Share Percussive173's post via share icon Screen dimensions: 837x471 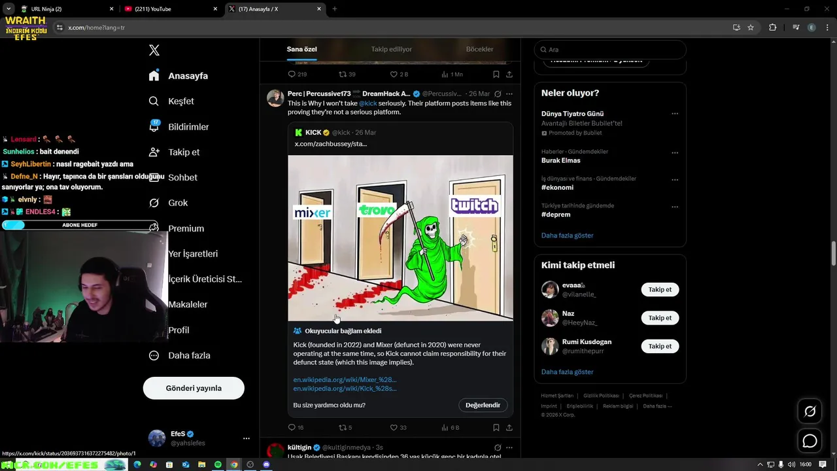coord(509,427)
